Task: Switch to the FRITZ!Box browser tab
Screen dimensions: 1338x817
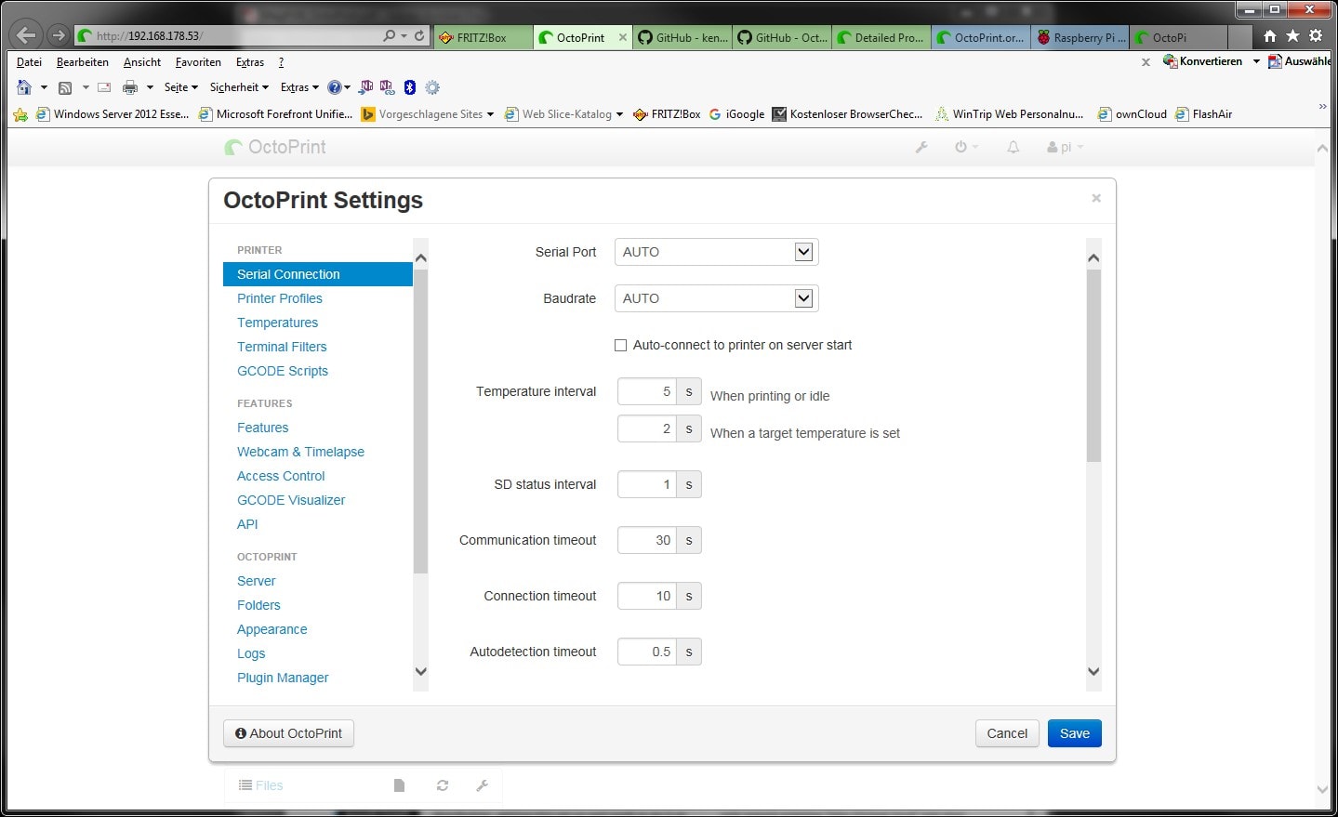Action: pyautogui.click(x=483, y=37)
